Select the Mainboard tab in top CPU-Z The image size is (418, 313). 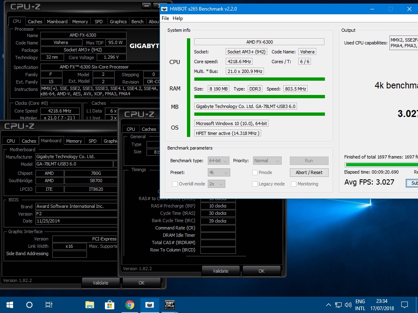pos(57,22)
